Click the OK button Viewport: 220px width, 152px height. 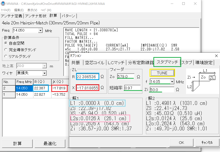[x=181, y=143]
